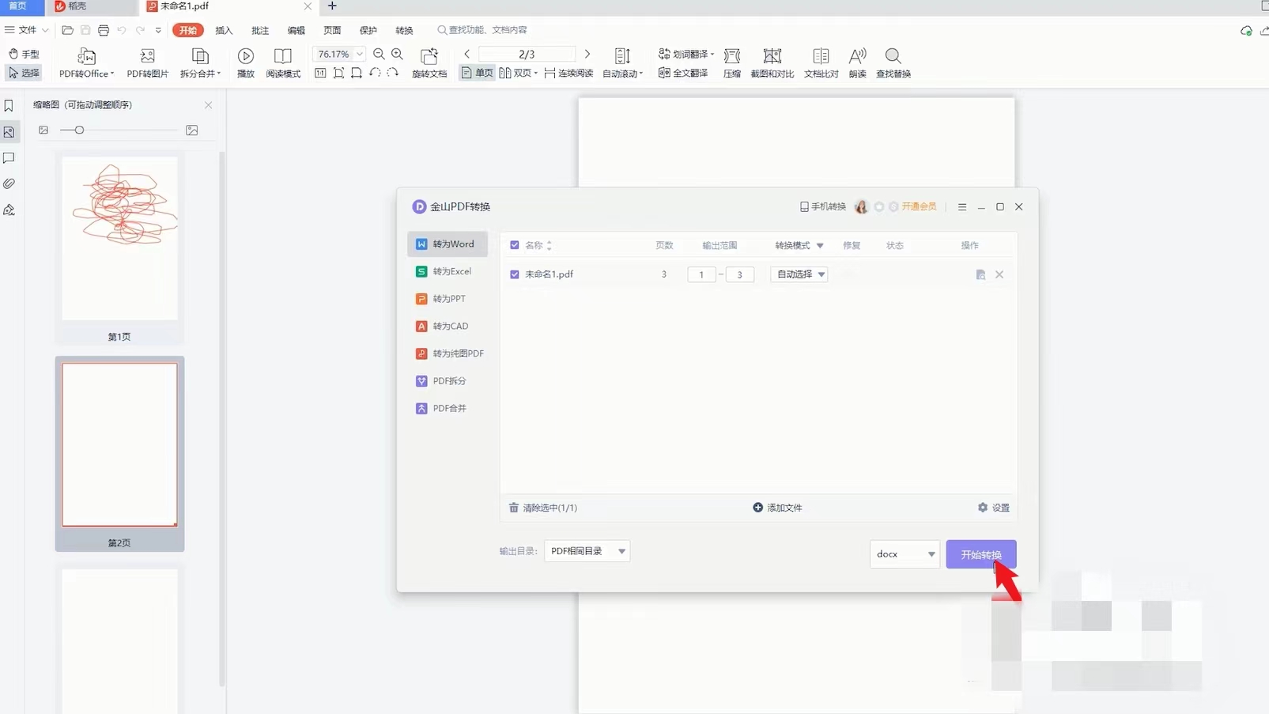Click 添加文件 to add a file
This screenshot has width=1269, height=714.
point(777,508)
